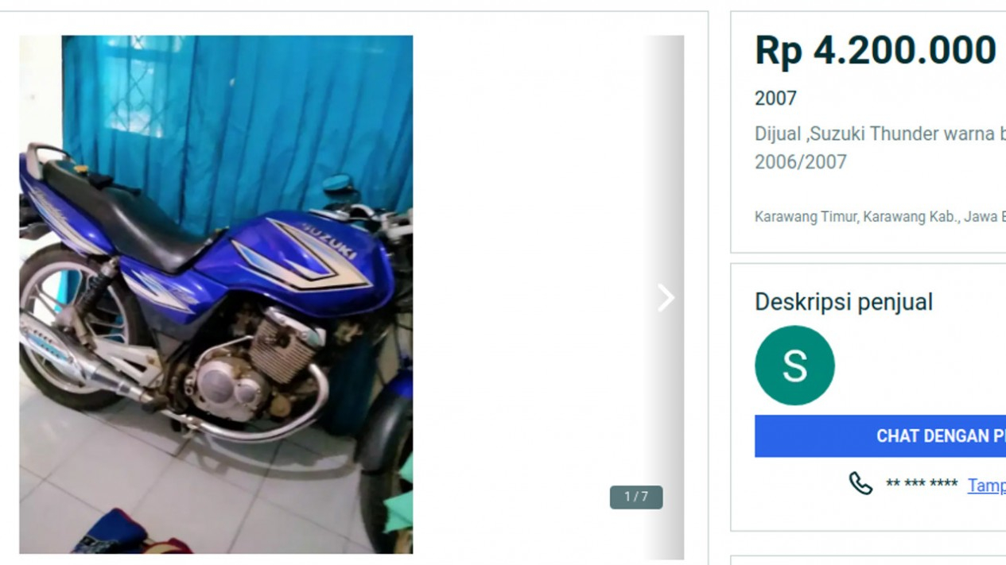Open the blue motorcycle main photo

click(216, 294)
